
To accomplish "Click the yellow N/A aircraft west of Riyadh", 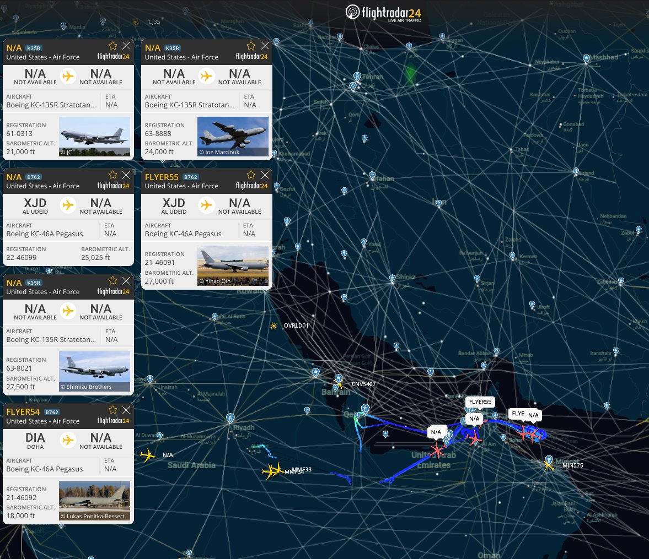I will click(x=148, y=455).
